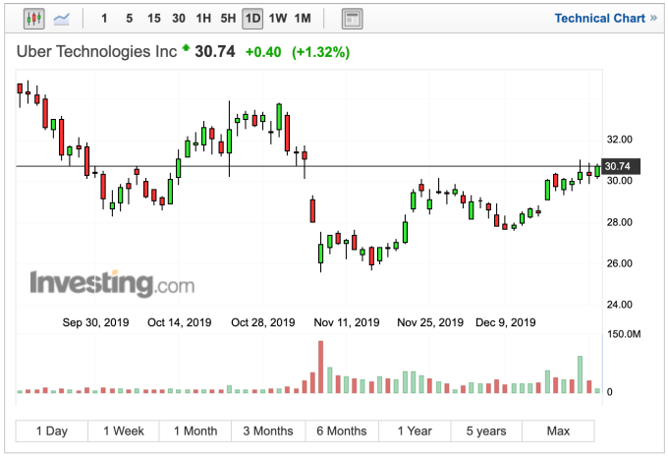668x458 pixels.
Task: Click the 30.74 current price label on axis
Action: click(x=621, y=166)
